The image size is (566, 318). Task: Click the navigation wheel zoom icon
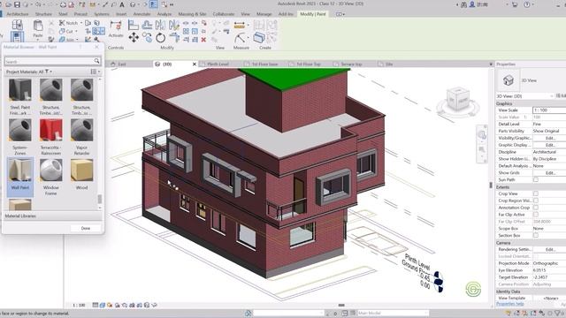[x=481, y=135]
